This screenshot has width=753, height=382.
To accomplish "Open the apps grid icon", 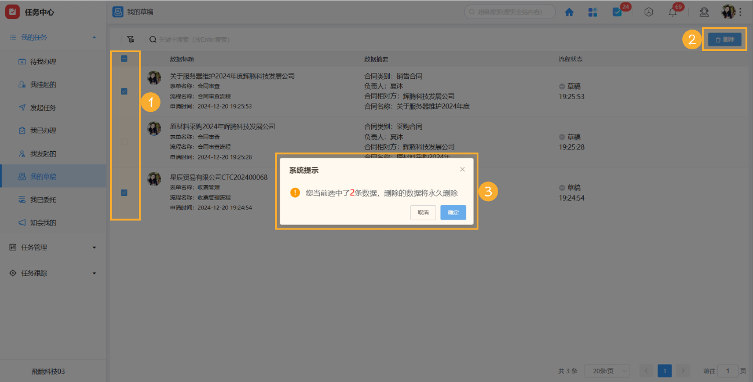I will pos(593,12).
